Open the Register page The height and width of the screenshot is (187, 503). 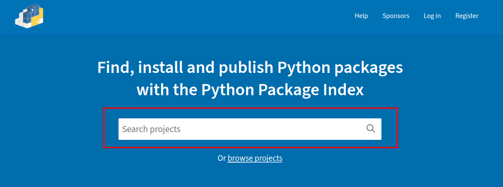pyautogui.click(x=467, y=16)
